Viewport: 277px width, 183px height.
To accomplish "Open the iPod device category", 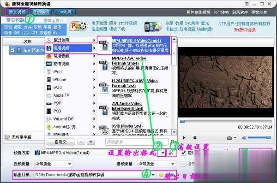I will click(71, 71).
